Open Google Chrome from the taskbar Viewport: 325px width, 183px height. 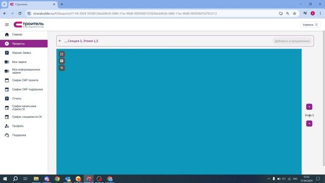click(57, 179)
